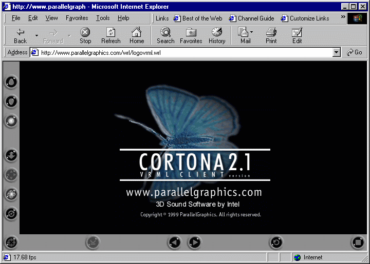Screen dimensions: 370x264
Task: Click the Edit toolbar button
Action: click(x=297, y=36)
